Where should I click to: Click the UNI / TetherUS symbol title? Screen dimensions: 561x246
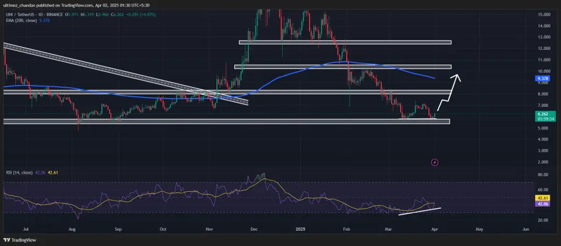click(18, 14)
